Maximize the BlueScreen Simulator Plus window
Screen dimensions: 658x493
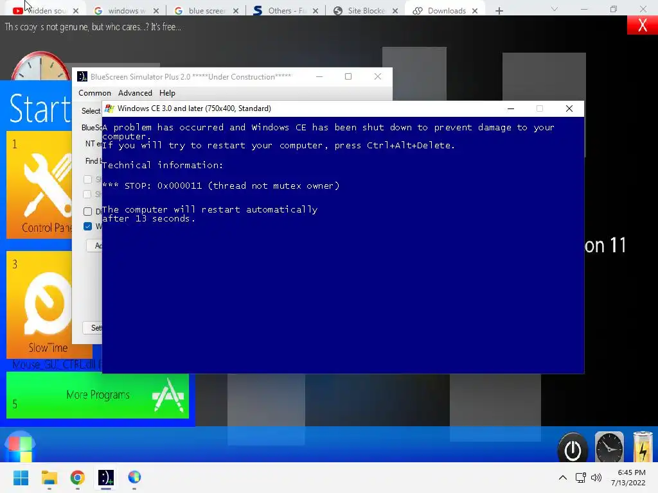tap(348, 76)
